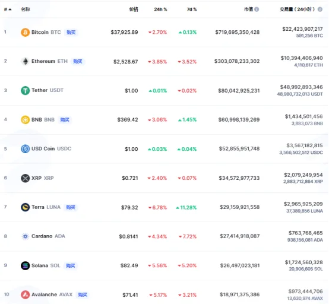The width and height of the screenshot is (329, 304).
Task: Click Bitcoin's 24h volume amount
Action: [x=302, y=29]
